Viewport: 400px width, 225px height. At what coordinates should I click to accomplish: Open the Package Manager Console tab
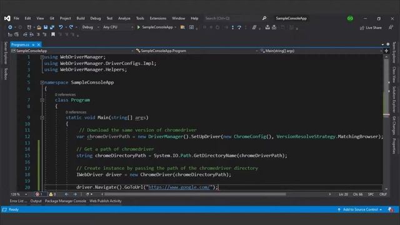pos(66,201)
